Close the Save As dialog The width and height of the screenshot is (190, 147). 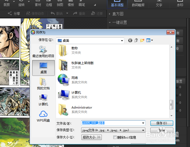point(170,32)
